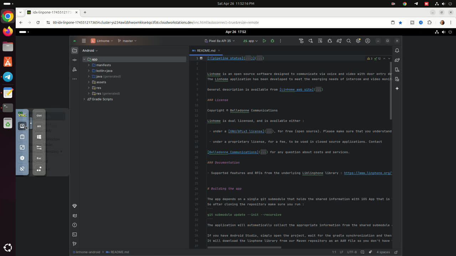Disconnect the noVNC session

point(22,169)
